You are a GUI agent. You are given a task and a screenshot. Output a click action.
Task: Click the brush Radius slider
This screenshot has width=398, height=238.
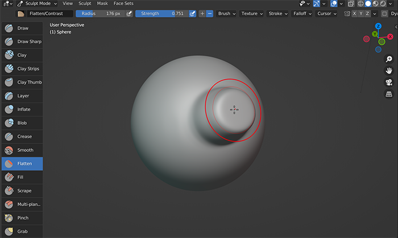pos(101,14)
